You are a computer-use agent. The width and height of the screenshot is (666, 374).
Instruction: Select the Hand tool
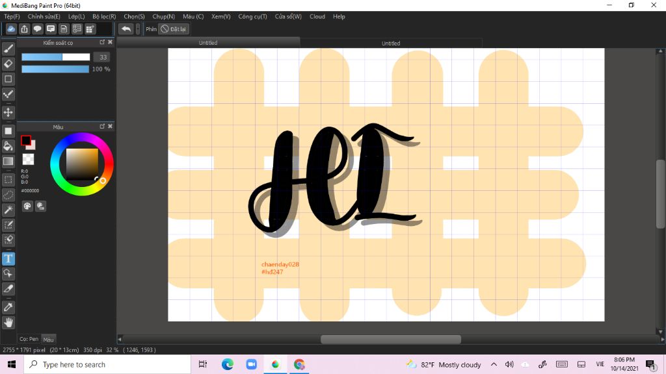click(8, 322)
